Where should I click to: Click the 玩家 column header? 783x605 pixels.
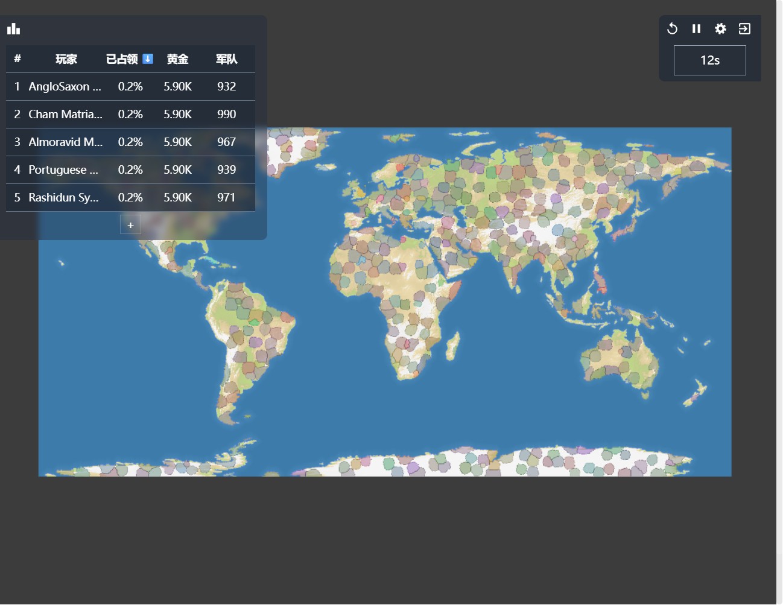pyautogui.click(x=66, y=59)
